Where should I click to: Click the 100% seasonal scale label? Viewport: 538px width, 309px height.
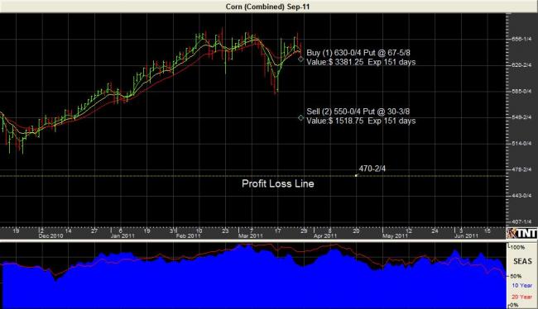point(518,247)
